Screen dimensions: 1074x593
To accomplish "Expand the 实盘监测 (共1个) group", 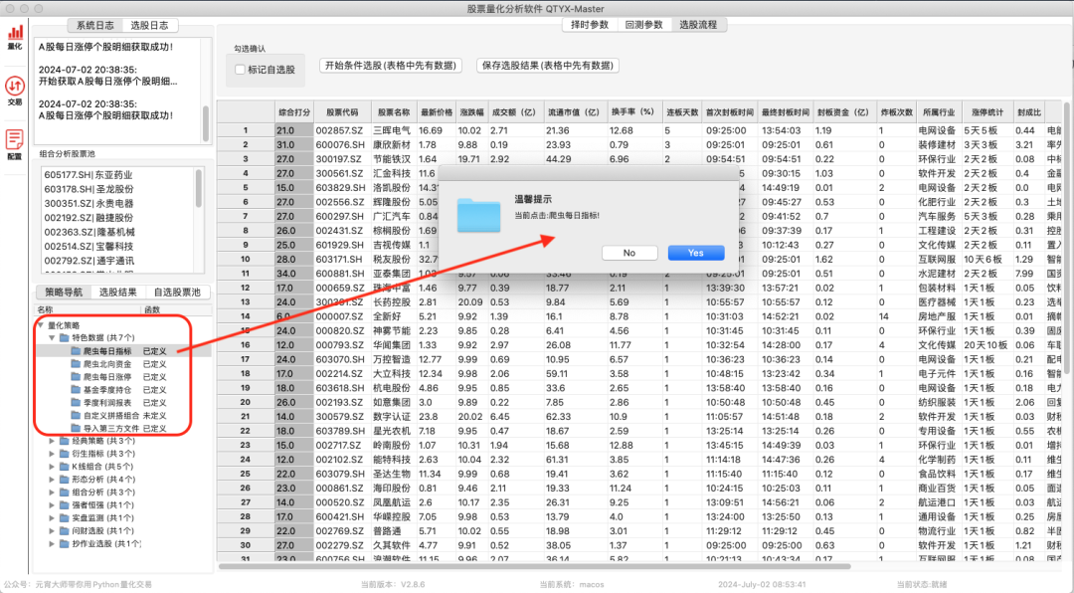I will (x=52, y=518).
